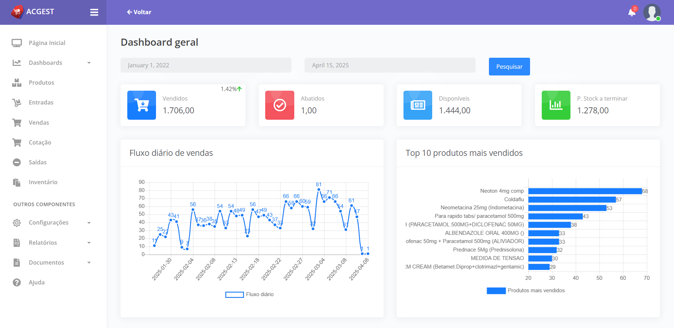The height and width of the screenshot is (328, 674).
Task: Click the Voltar back link
Action: (139, 12)
